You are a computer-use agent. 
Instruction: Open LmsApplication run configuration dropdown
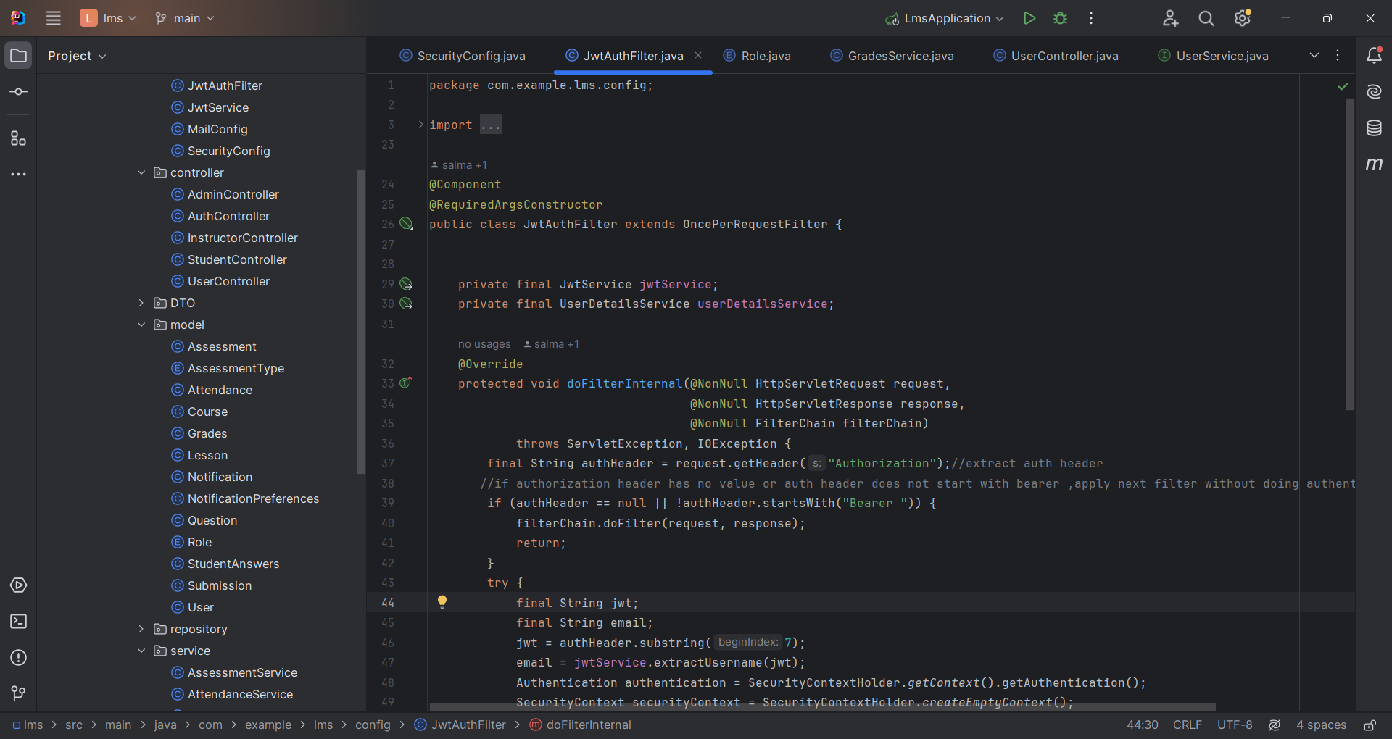(945, 18)
